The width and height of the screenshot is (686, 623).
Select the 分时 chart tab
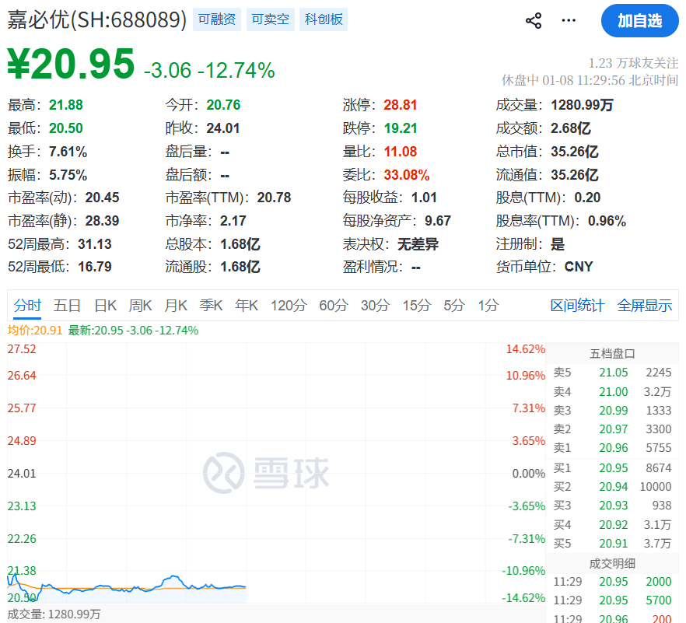[x=27, y=306]
